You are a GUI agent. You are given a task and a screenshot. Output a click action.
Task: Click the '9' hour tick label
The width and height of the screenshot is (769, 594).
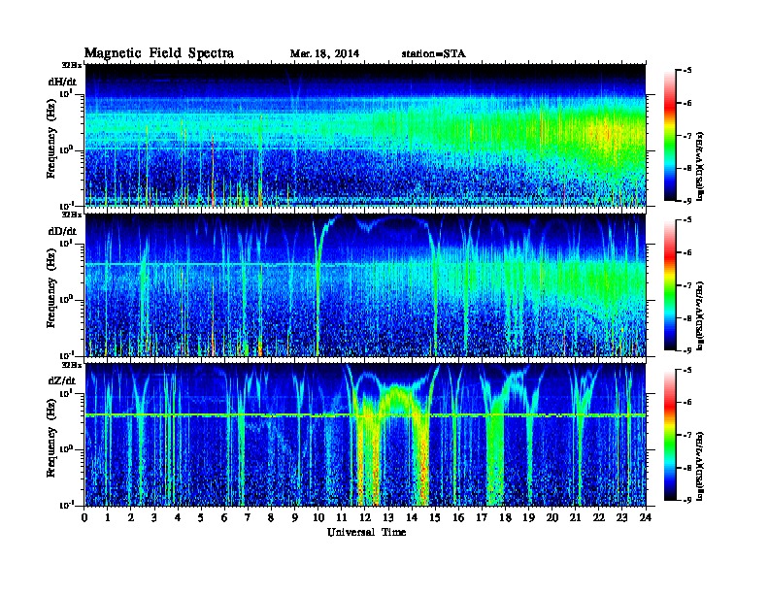294,517
